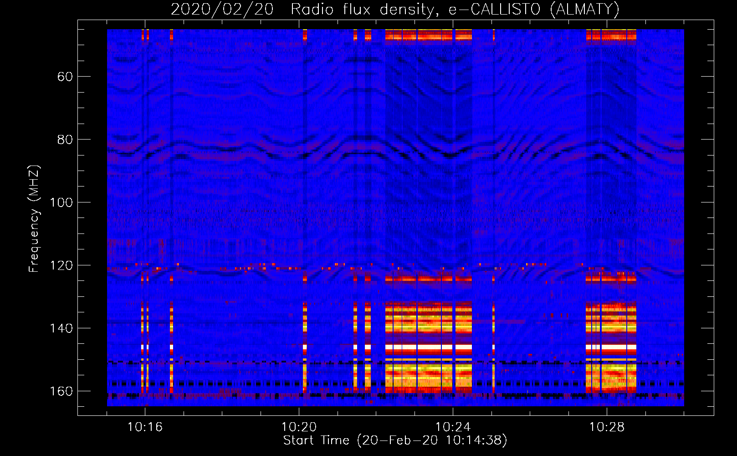Image resolution: width=737 pixels, height=456 pixels.
Task: Click the 10:28 time tick label
Action: point(607,427)
